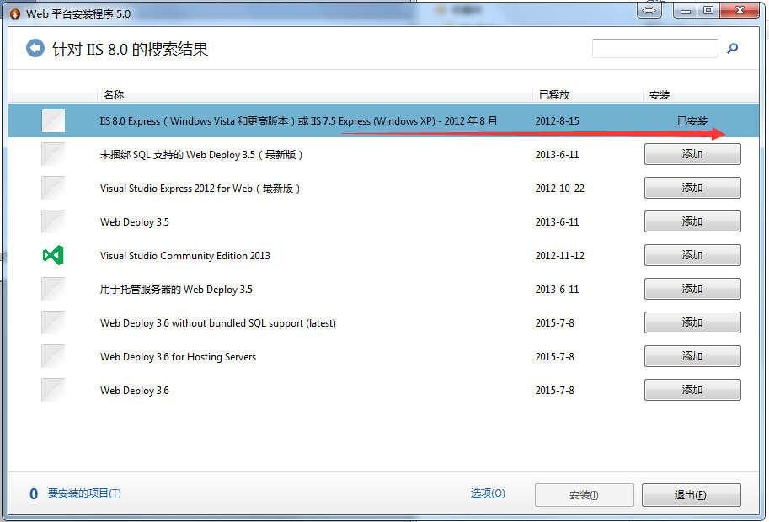
Task: Click the green Visual Studio Community Edition icon
Action: (53, 255)
